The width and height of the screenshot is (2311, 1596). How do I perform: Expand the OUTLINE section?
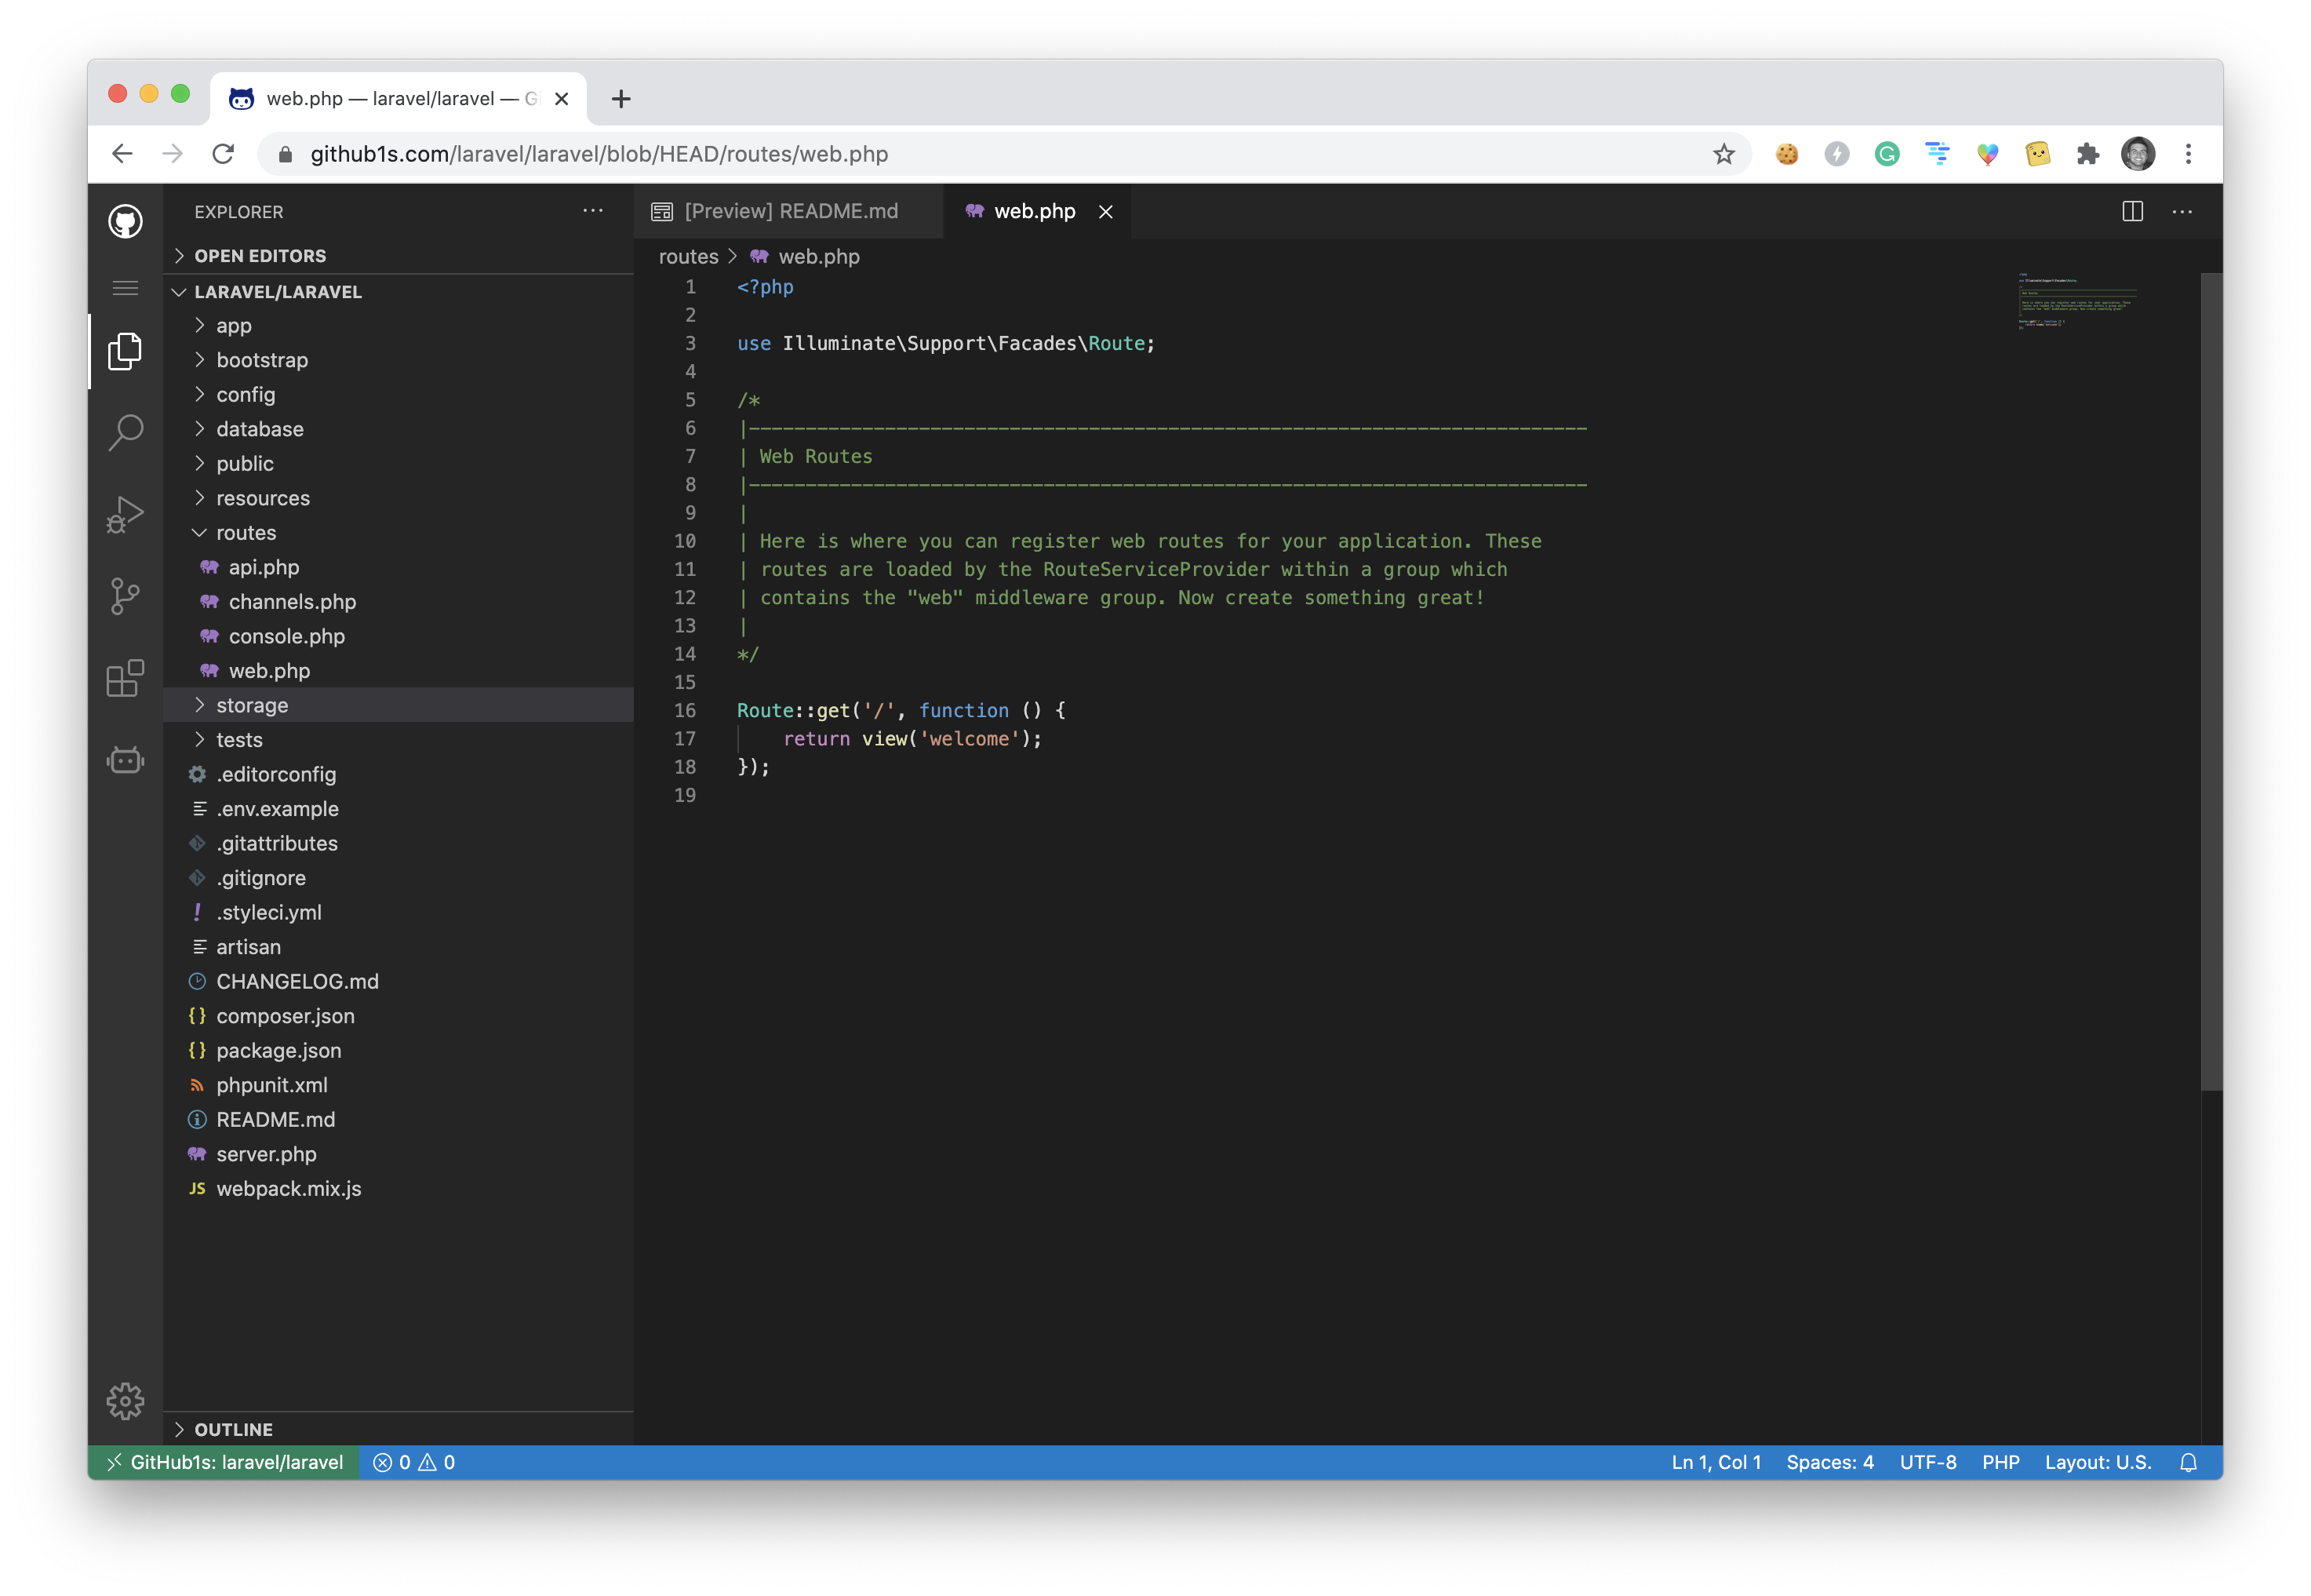point(398,1429)
